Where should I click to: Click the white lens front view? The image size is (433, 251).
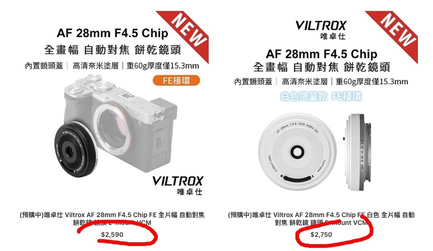(x=297, y=151)
